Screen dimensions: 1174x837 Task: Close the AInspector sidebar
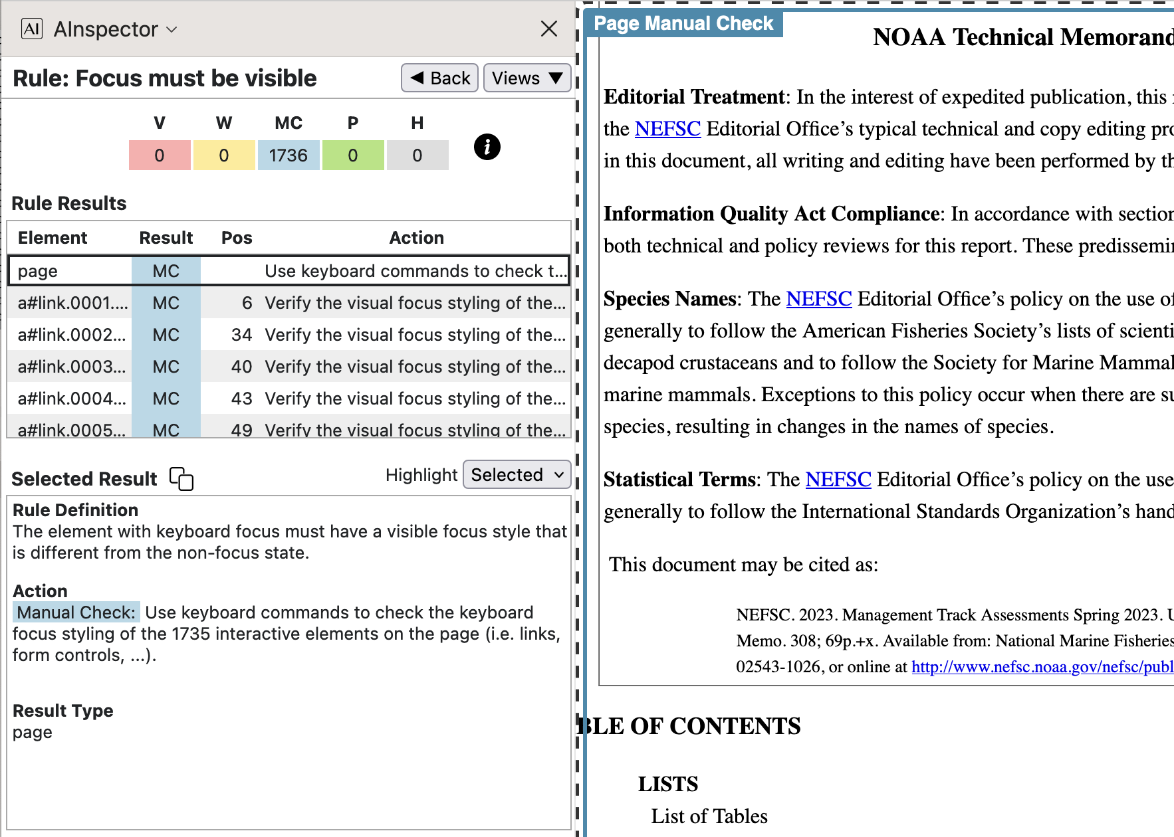[x=548, y=29]
